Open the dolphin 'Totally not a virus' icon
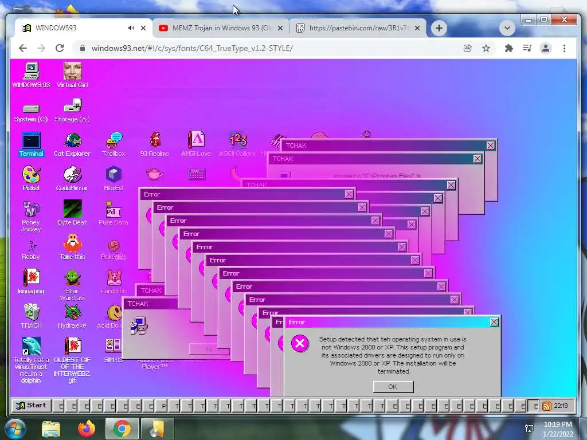Image resolution: width=587 pixels, height=440 pixels. coord(32,360)
